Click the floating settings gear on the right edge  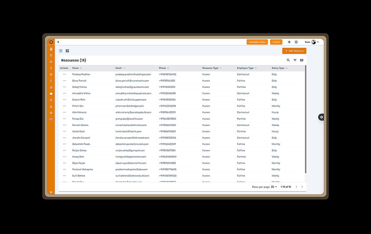click(x=321, y=117)
